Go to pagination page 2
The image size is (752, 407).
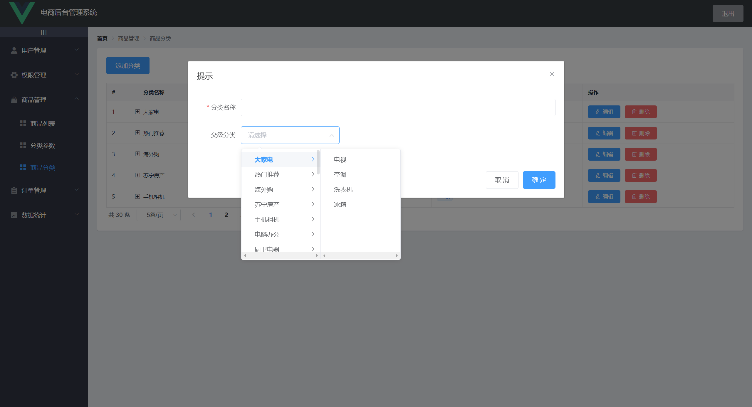click(x=226, y=215)
